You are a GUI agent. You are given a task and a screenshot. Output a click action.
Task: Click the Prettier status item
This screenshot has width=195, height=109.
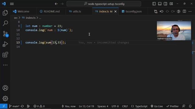(172, 106)
